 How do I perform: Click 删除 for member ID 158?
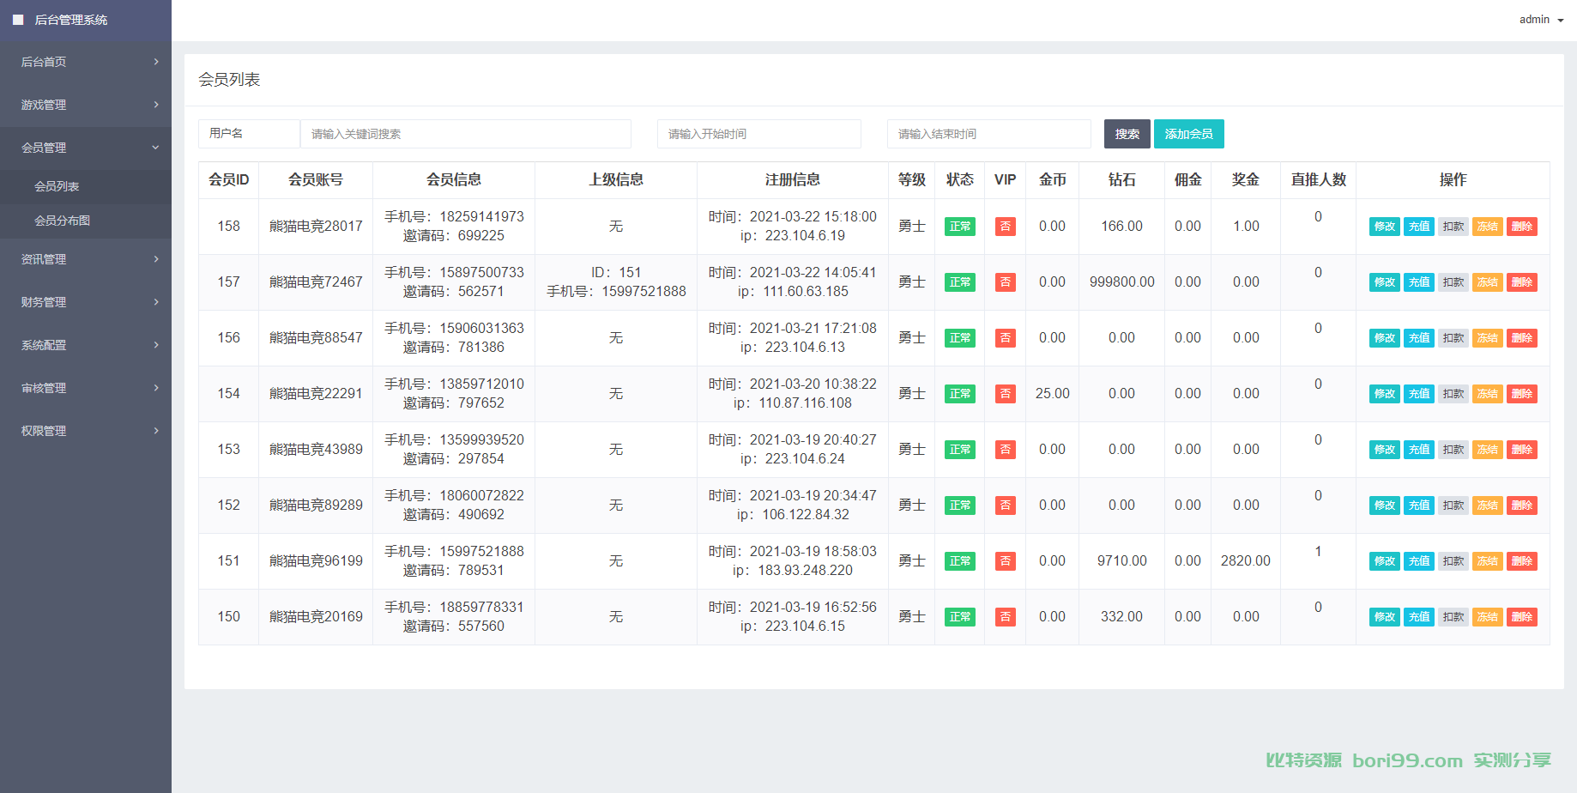[1522, 227]
